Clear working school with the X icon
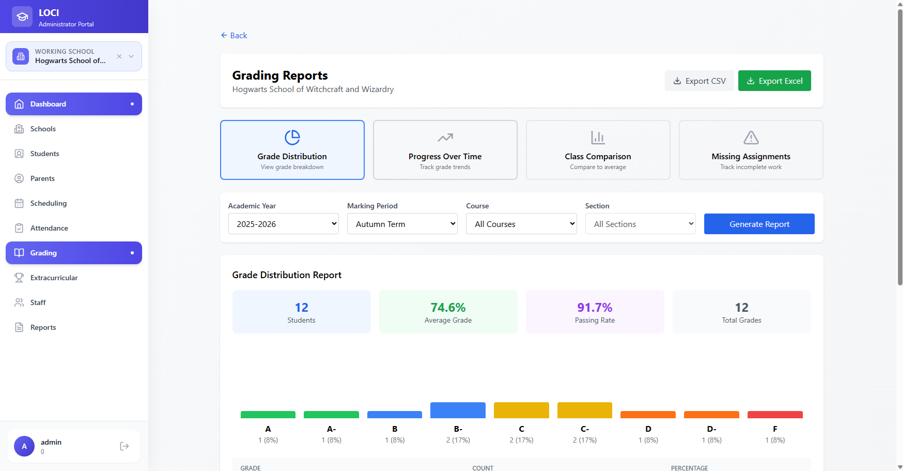This screenshot has width=903, height=471. [x=119, y=56]
